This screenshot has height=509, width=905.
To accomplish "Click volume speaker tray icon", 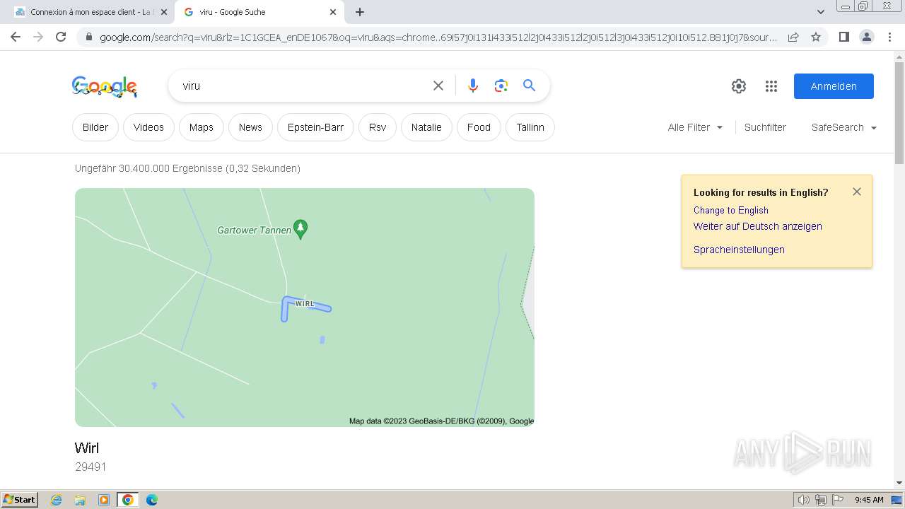I will (804, 500).
